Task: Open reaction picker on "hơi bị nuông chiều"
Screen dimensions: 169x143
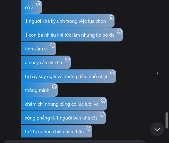Action: pyautogui.click(x=89, y=128)
